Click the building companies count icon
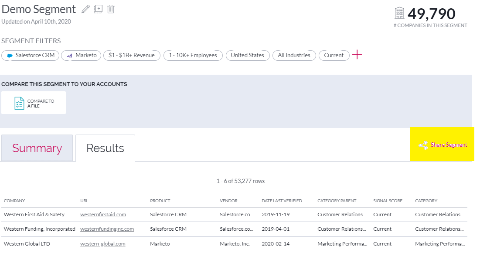 click(399, 14)
